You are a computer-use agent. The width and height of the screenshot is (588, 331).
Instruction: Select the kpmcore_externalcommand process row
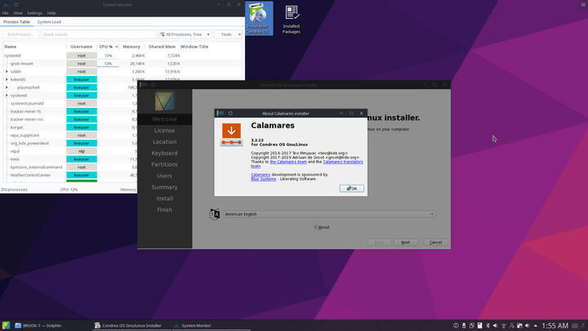pyautogui.click(x=69, y=167)
